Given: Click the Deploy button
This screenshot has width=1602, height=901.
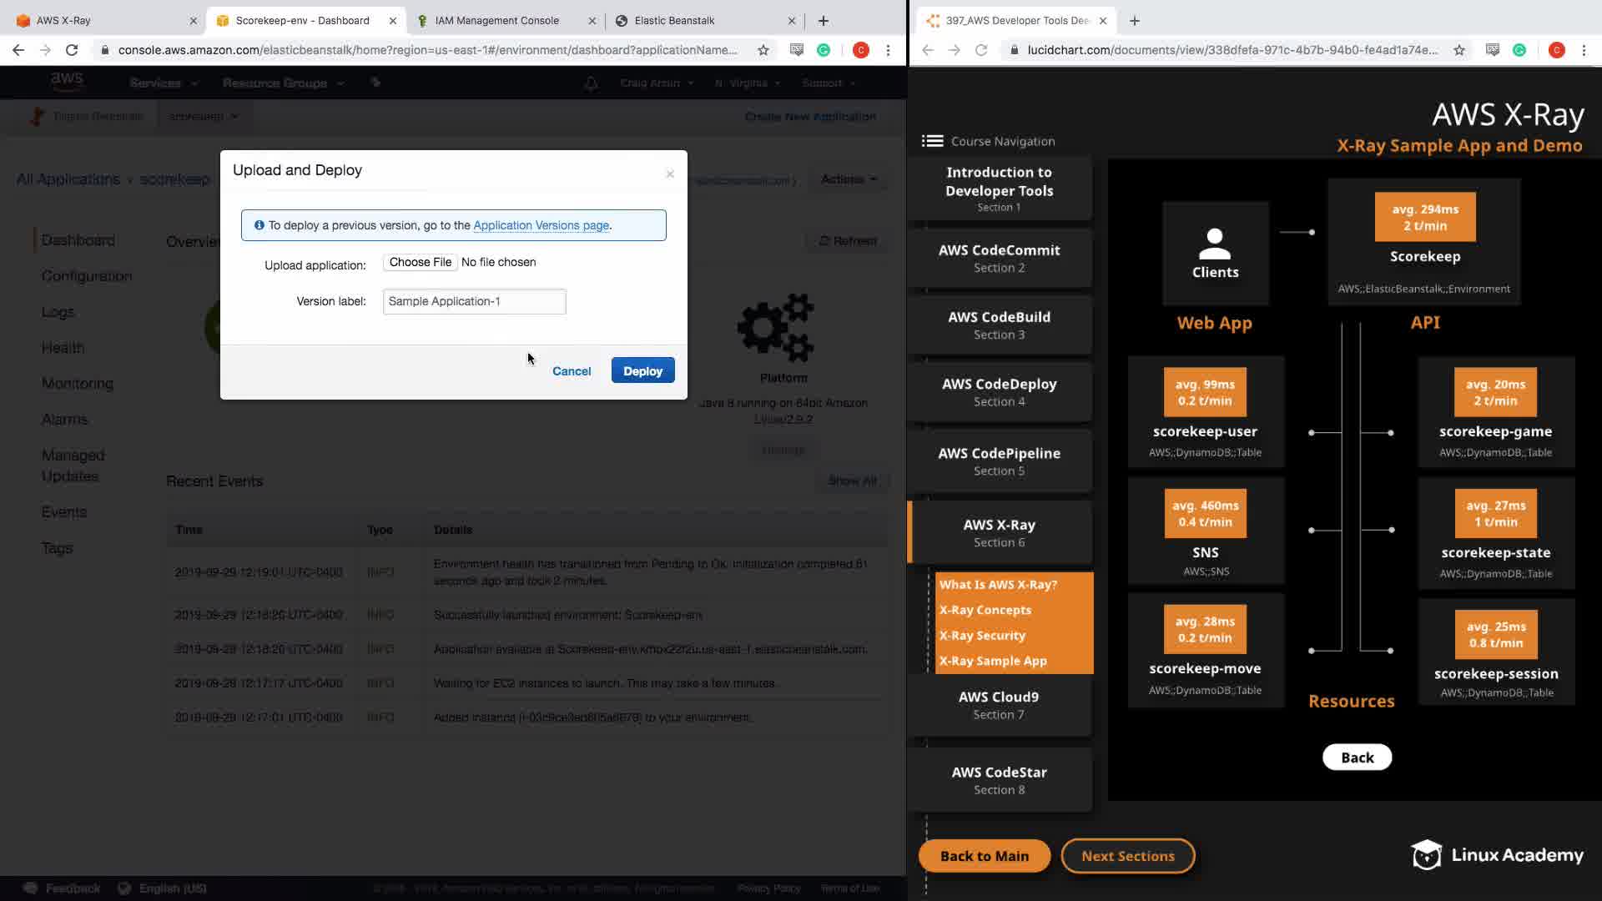Looking at the screenshot, I should tap(642, 370).
